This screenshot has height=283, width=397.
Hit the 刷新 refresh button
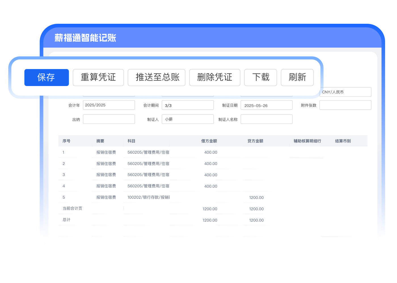[x=297, y=77]
